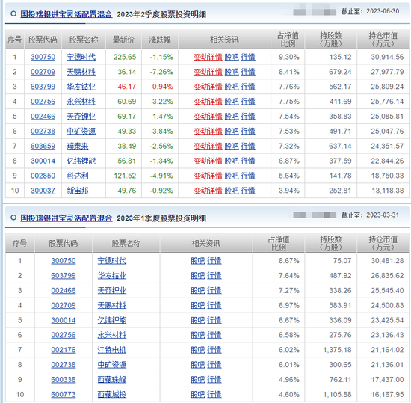
Task: Click stock code 300750 in the Q2 table
Action: tap(43, 57)
